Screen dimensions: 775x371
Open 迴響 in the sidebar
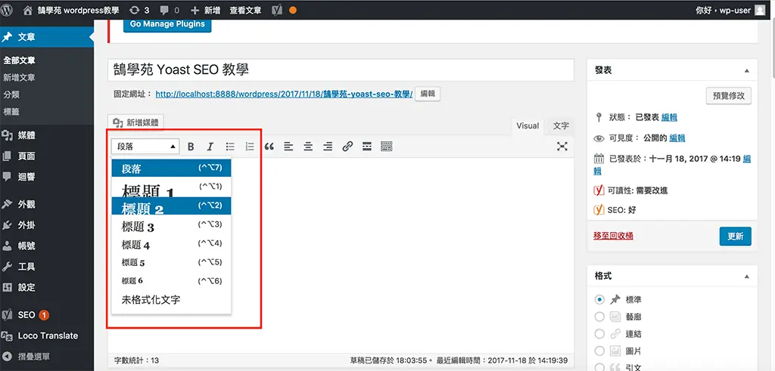click(47, 177)
